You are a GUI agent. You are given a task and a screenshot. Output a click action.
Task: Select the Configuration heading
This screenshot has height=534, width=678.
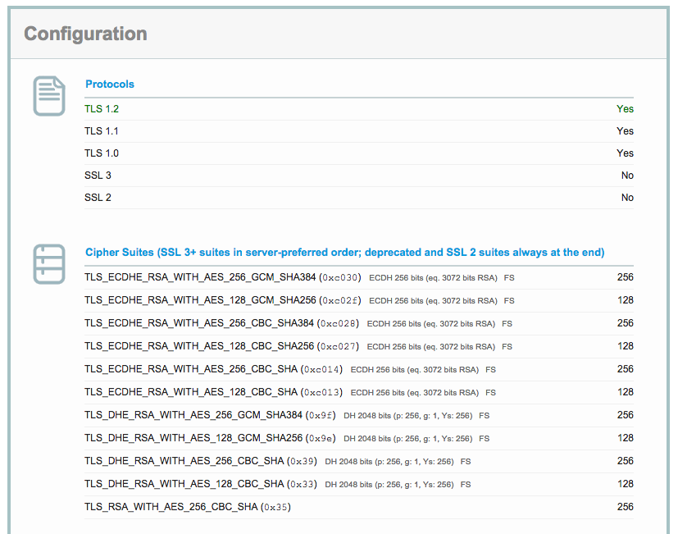(85, 34)
